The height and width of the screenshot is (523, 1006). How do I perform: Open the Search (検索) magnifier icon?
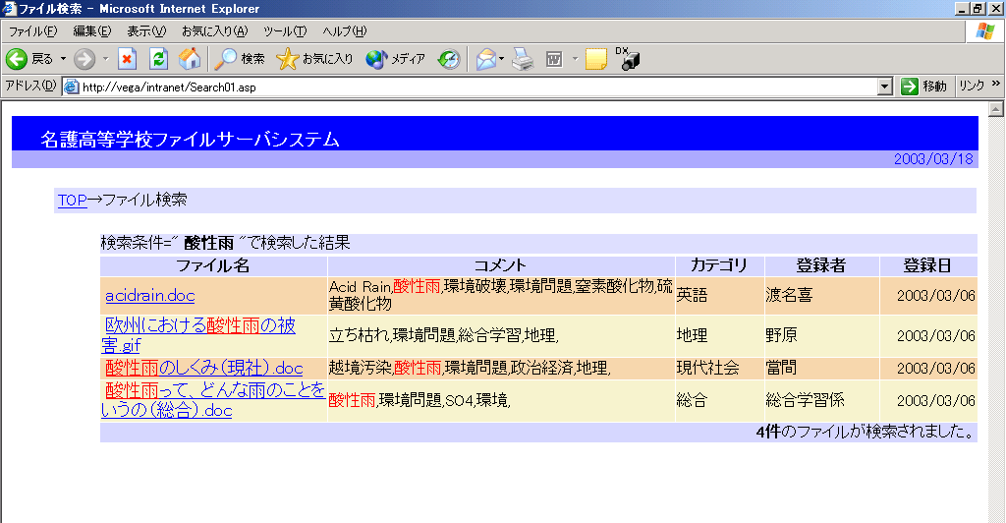[225, 59]
